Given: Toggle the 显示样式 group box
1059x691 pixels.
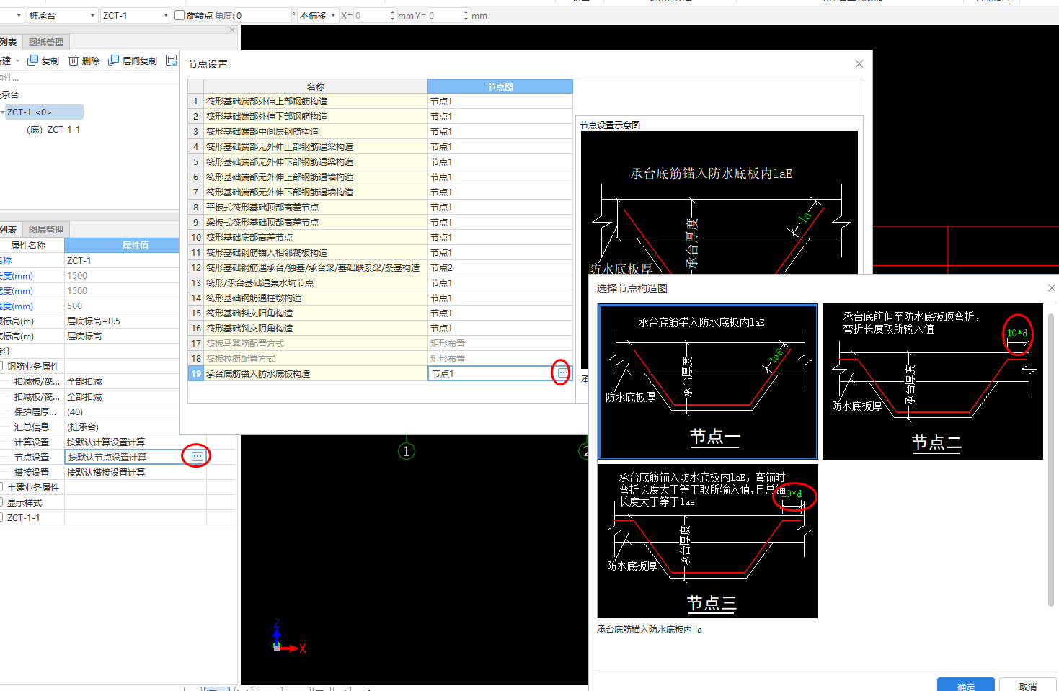Looking at the screenshot, I should (1, 502).
